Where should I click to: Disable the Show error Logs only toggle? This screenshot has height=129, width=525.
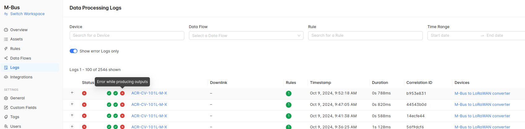(73, 51)
